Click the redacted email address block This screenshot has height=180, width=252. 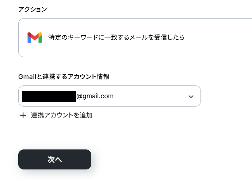(49, 96)
